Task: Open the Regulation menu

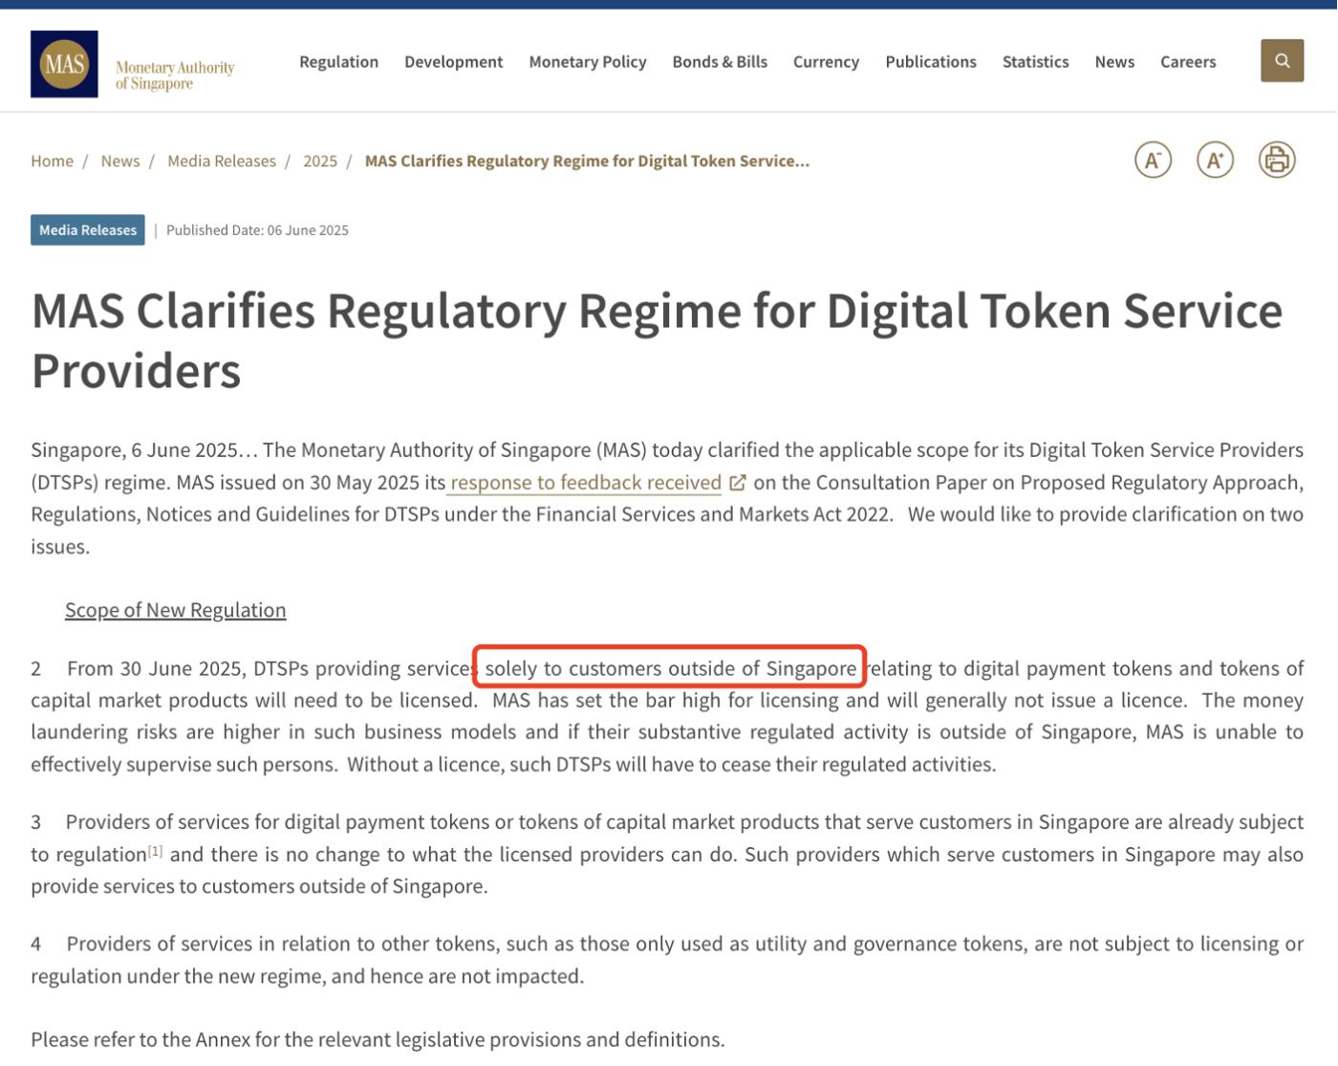Action: coord(338,62)
